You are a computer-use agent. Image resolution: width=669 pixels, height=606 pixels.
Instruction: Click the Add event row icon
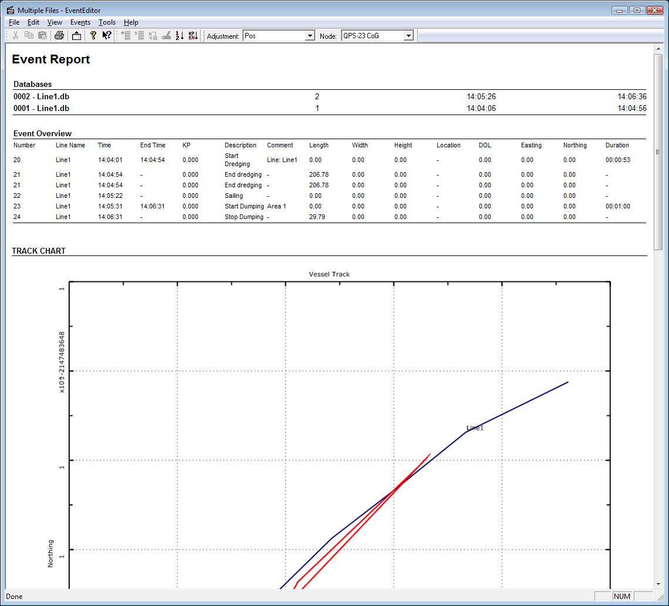click(126, 36)
